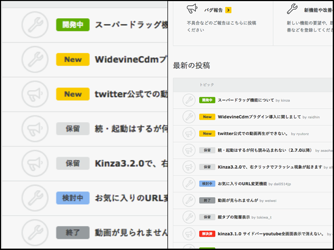Image resolution: width=334 pixels, height=250 pixels.
Task: Click megaphone icon of twitter公式での動画再生ができない。 row
Action: point(189,134)
